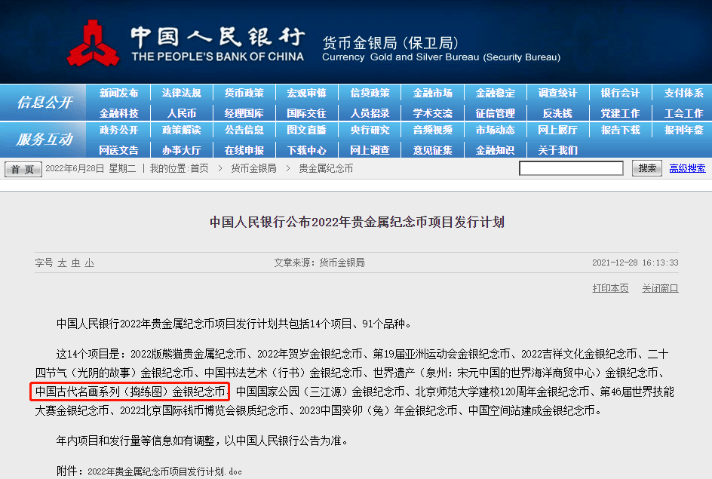Click 货币金银局 in breadcrumb

coord(253,168)
